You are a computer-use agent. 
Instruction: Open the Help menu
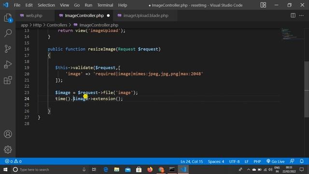point(123,5)
